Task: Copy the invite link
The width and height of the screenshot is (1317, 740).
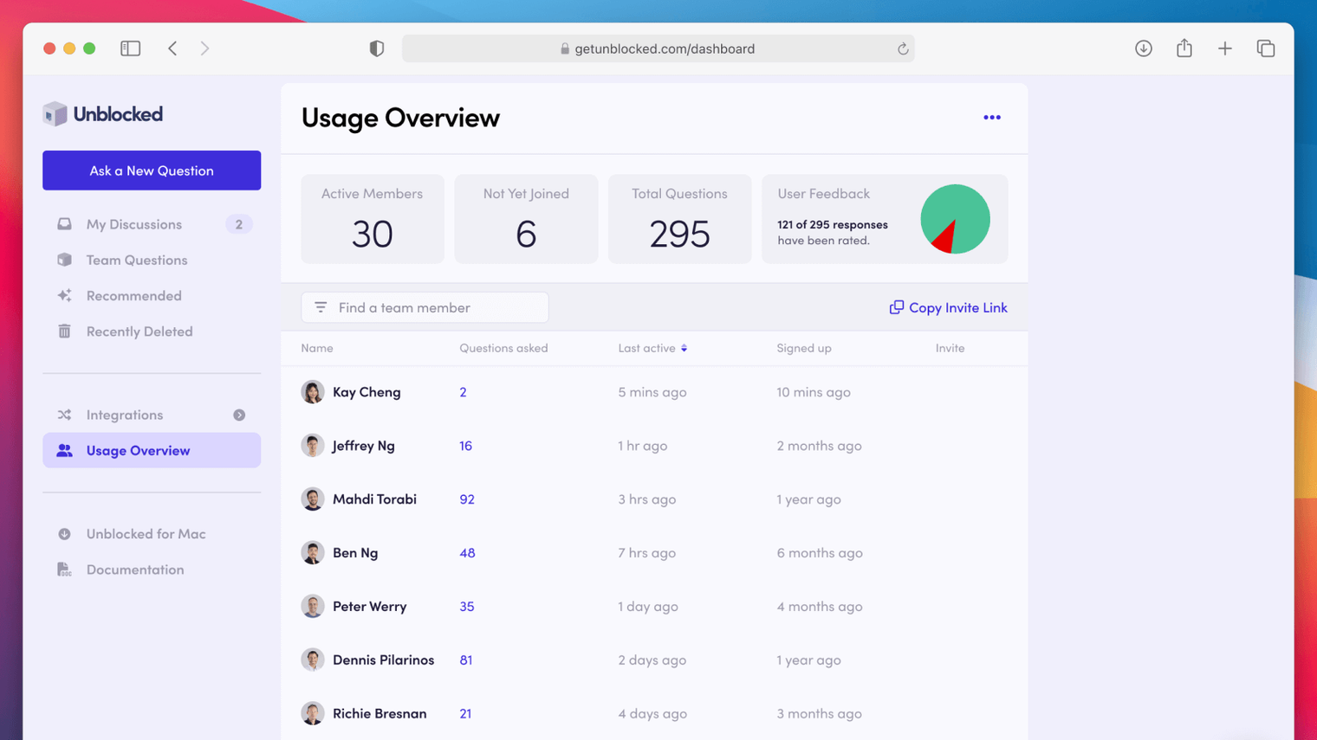Action: click(x=948, y=307)
